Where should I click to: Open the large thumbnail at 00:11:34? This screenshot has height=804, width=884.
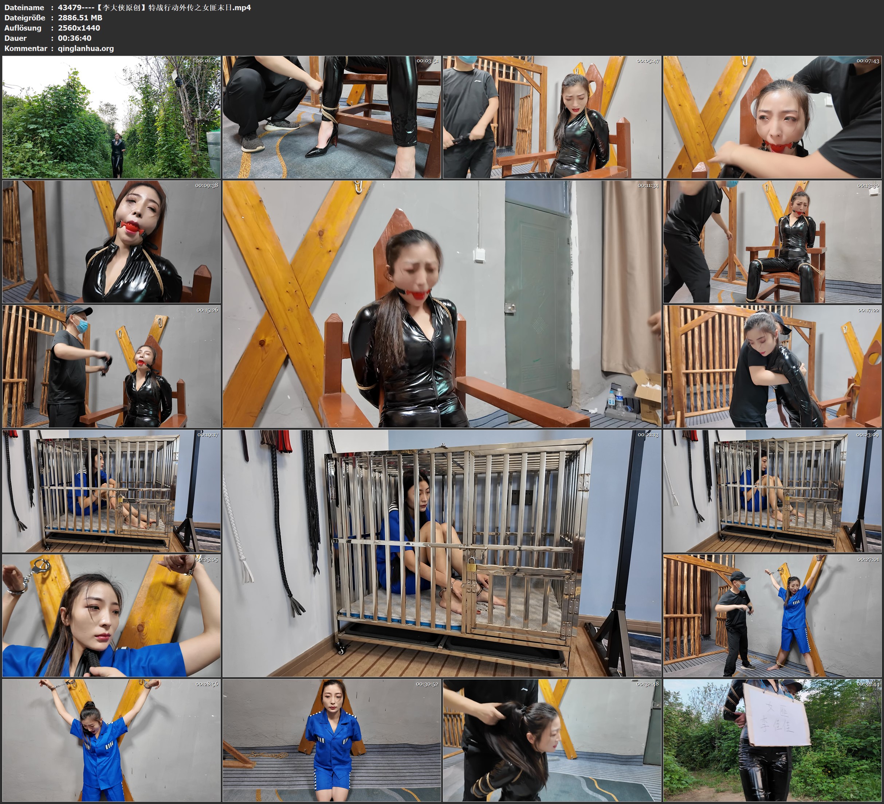441,304
